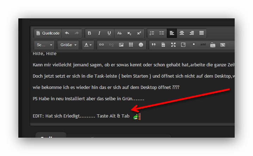Justify the text block
The width and height of the screenshot is (253, 156).
tap(202, 33)
